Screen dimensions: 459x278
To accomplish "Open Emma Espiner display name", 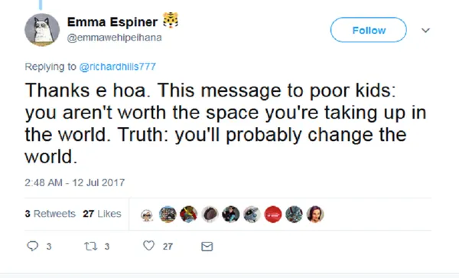I will (x=112, y=22).
